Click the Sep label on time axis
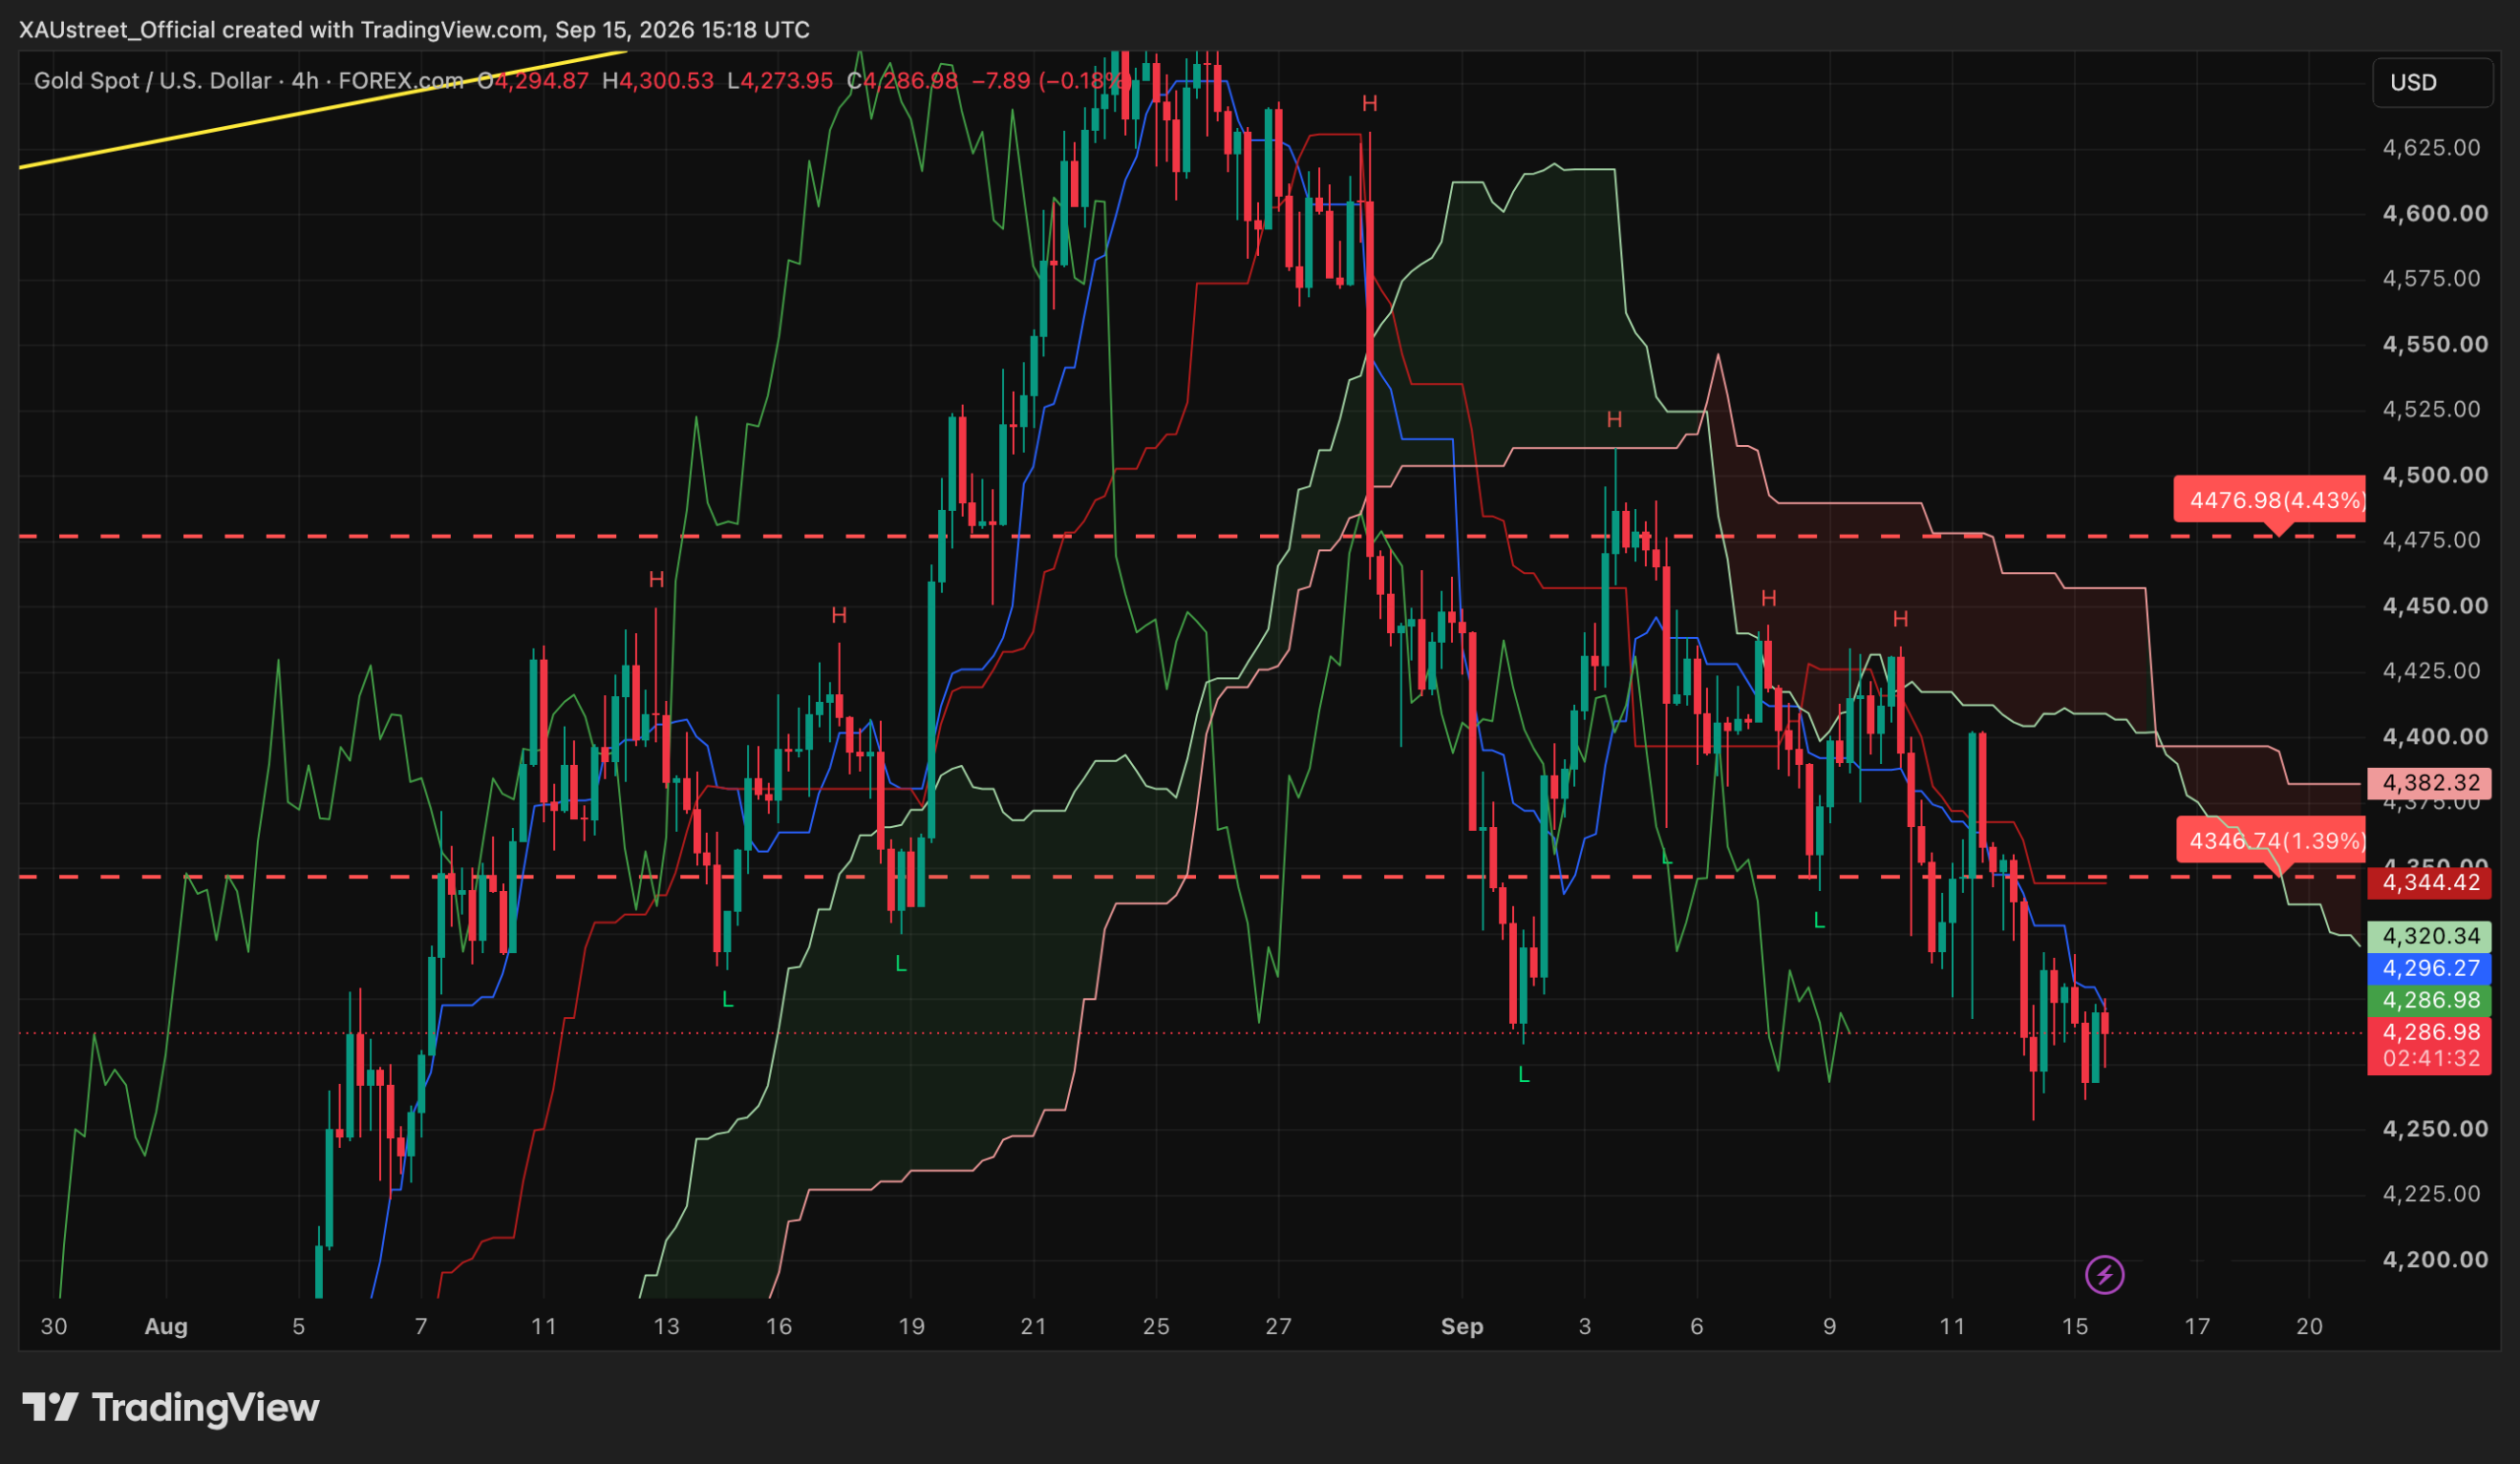2520x1464 pixels. 1461,1327
